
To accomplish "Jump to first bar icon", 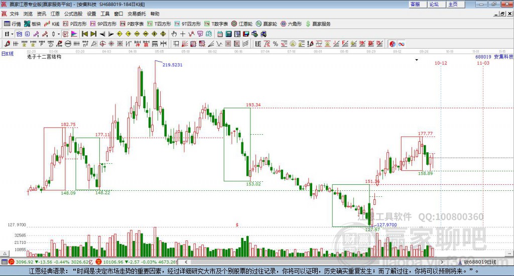I will (x=84, y=34).
